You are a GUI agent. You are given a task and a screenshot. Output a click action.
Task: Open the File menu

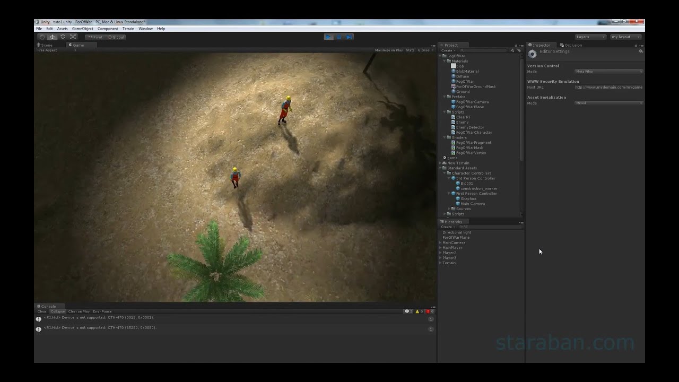[x=39, y=29]
